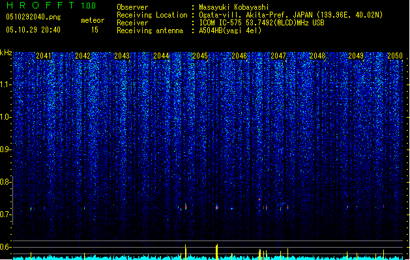The image size is (410, 260).
Task: Click the observer name Masayuki Kobayashi
Action: [x=234, y=7]
